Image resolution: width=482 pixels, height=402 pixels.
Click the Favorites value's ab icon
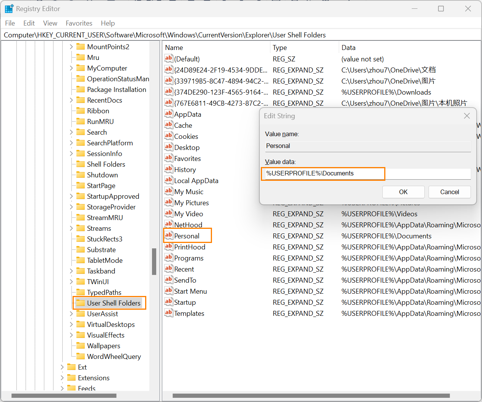(x=169, y=158)
